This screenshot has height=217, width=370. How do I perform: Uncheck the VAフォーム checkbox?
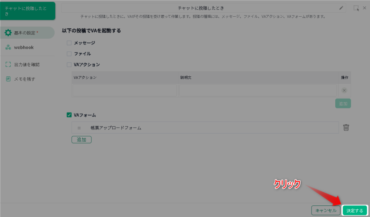(69, 115)
